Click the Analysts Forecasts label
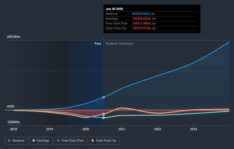 click(119, 44)
